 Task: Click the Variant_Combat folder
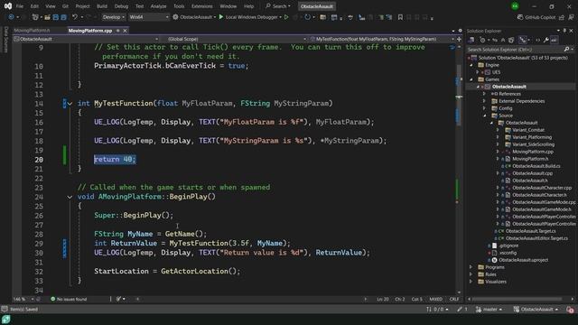click(x=527, y=130)
